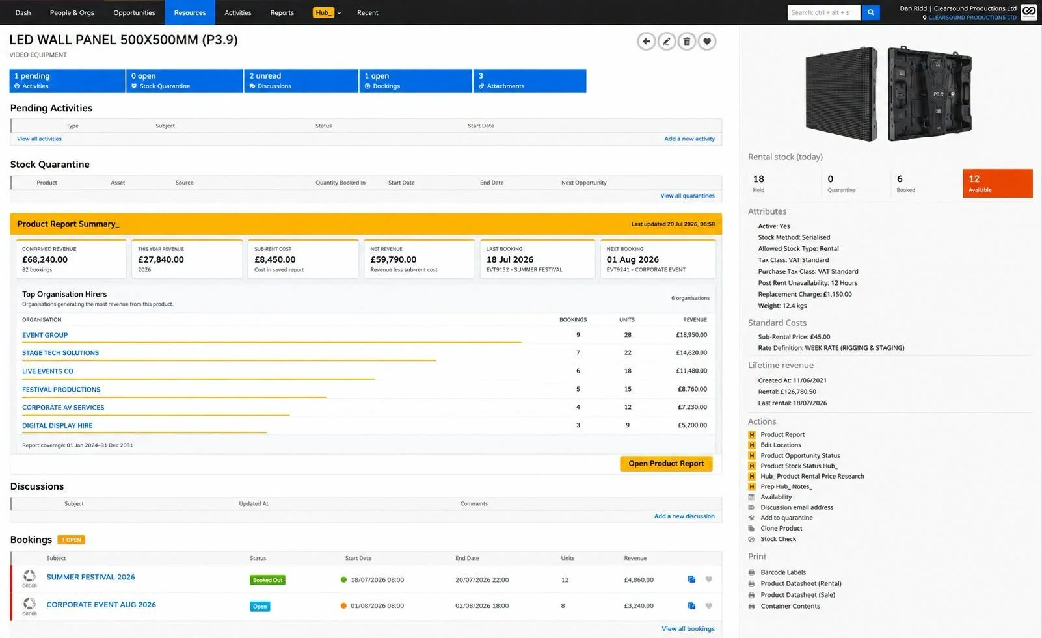
Task: Open the Opportunities menu
Action: coord(134,12)
